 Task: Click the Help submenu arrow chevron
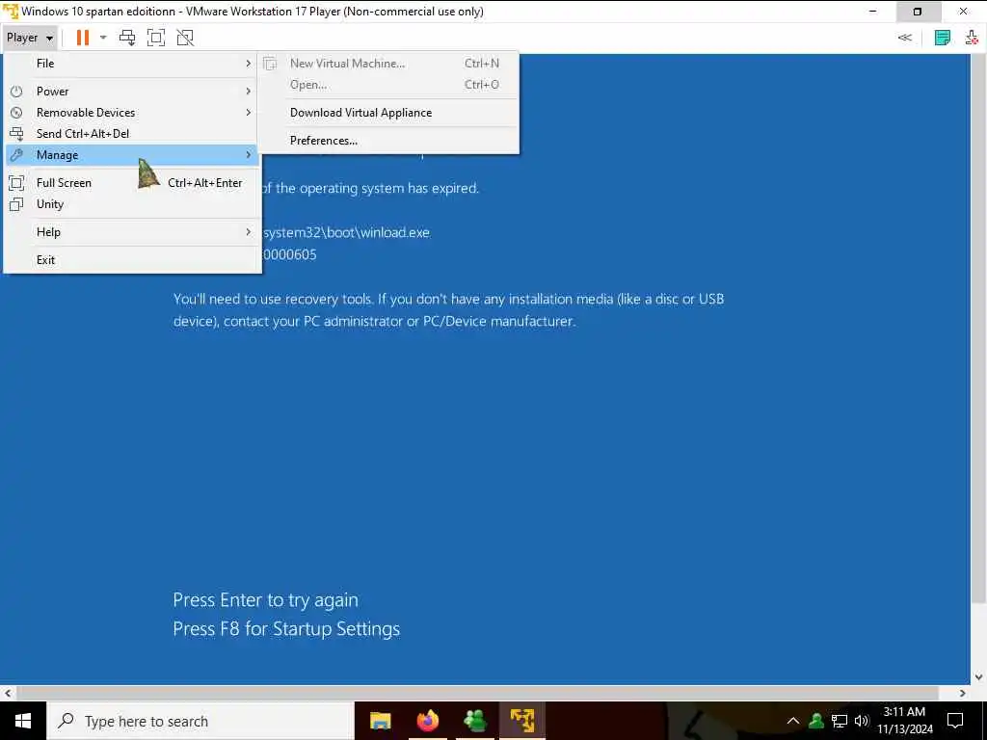tap(248, 232)
